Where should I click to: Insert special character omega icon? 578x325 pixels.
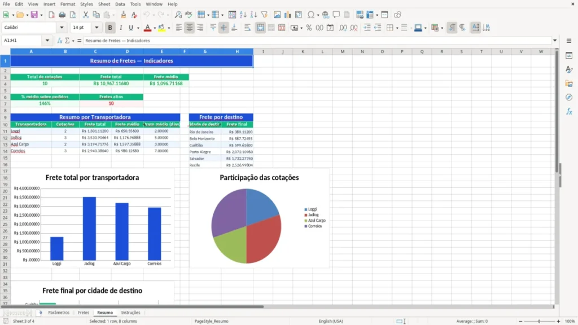point(311,15)
